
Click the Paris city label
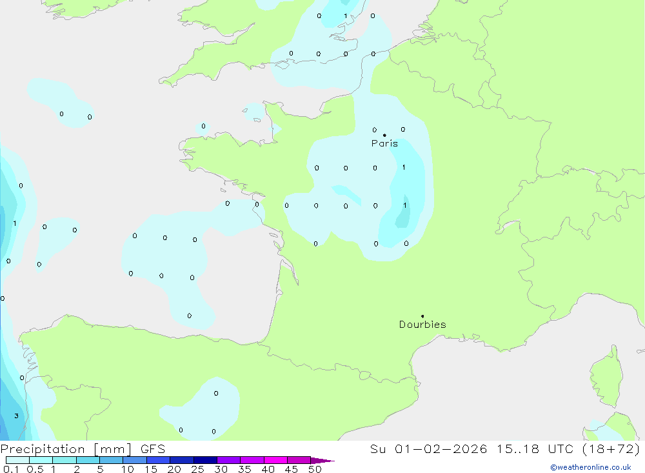tap(384, 143)
